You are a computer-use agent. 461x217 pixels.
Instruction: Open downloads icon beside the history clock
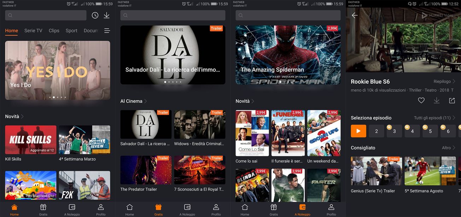106,16
